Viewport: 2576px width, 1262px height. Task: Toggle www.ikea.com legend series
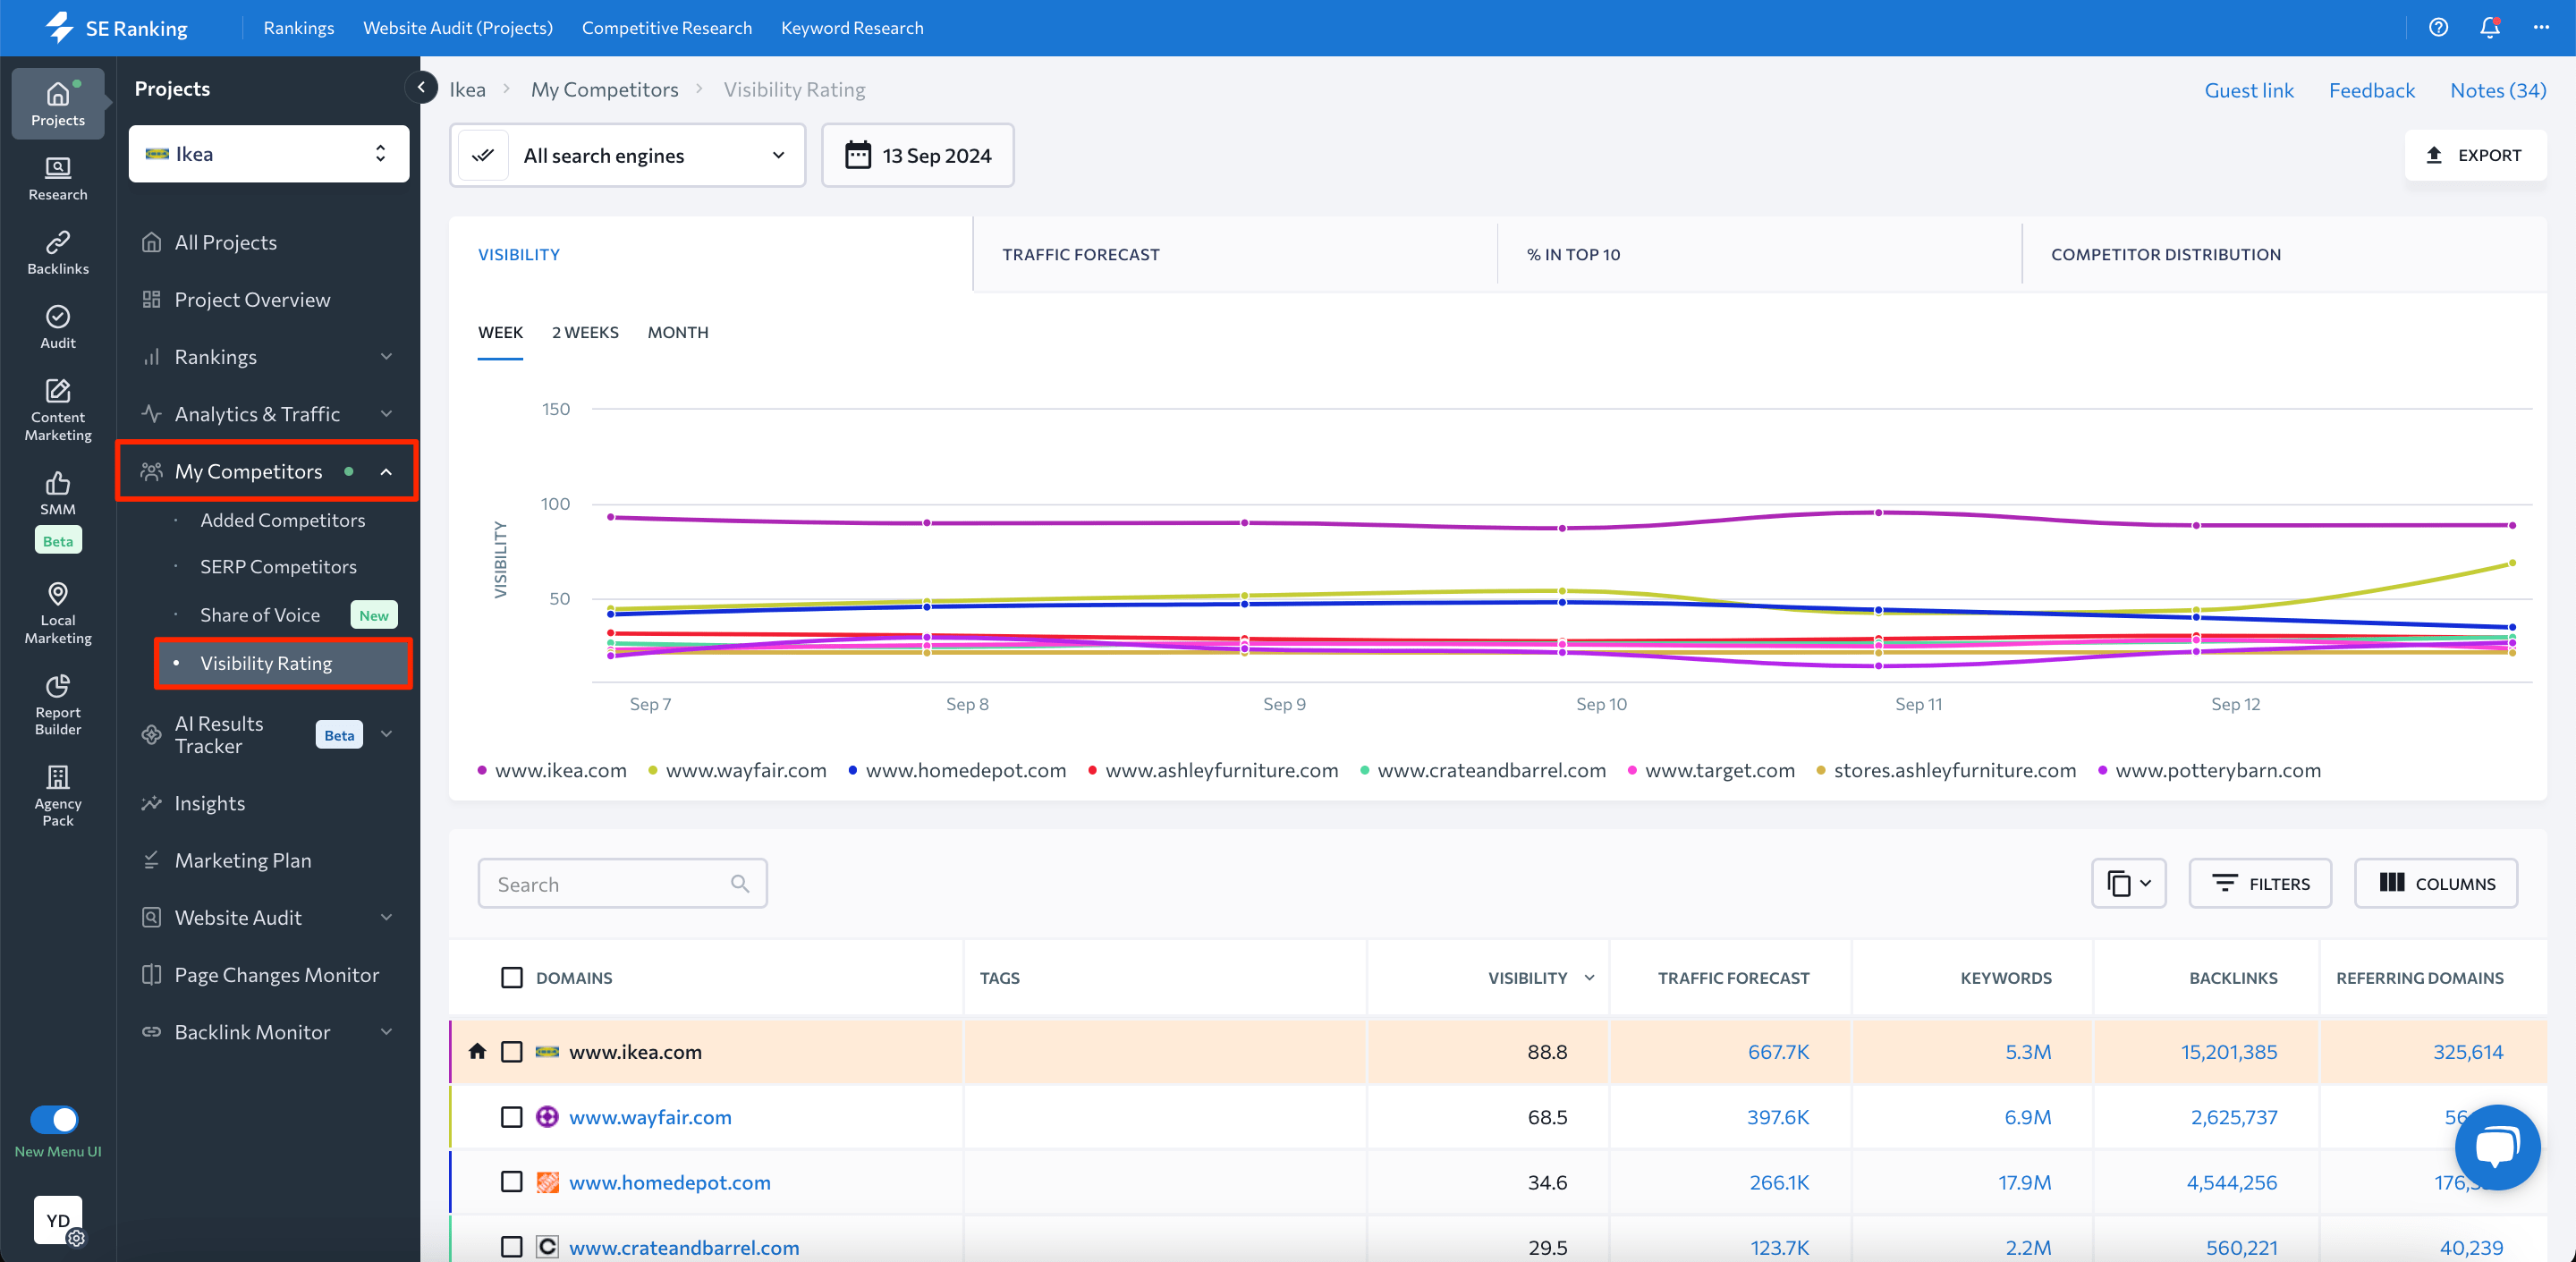(552, 770)
